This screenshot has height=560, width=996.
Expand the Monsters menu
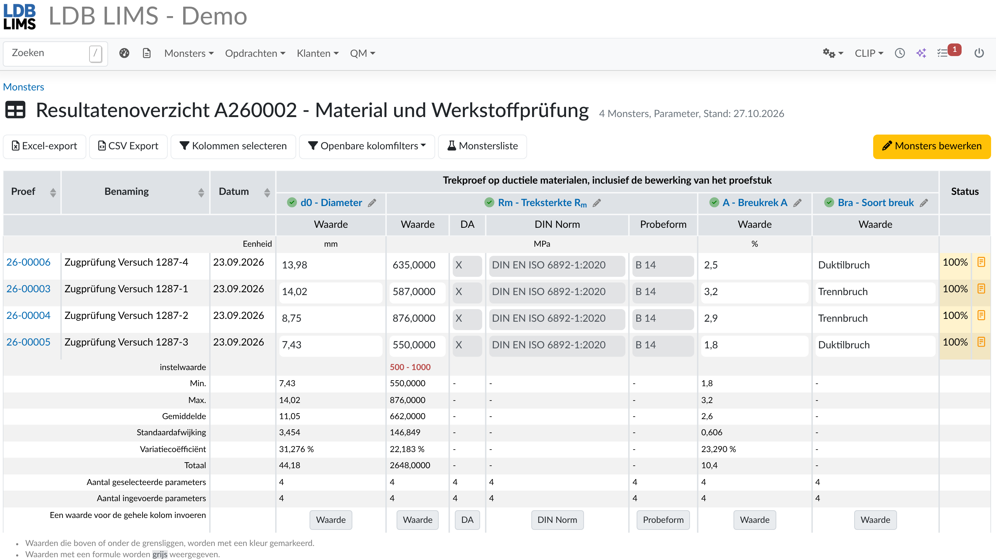(x=189, y=53)
